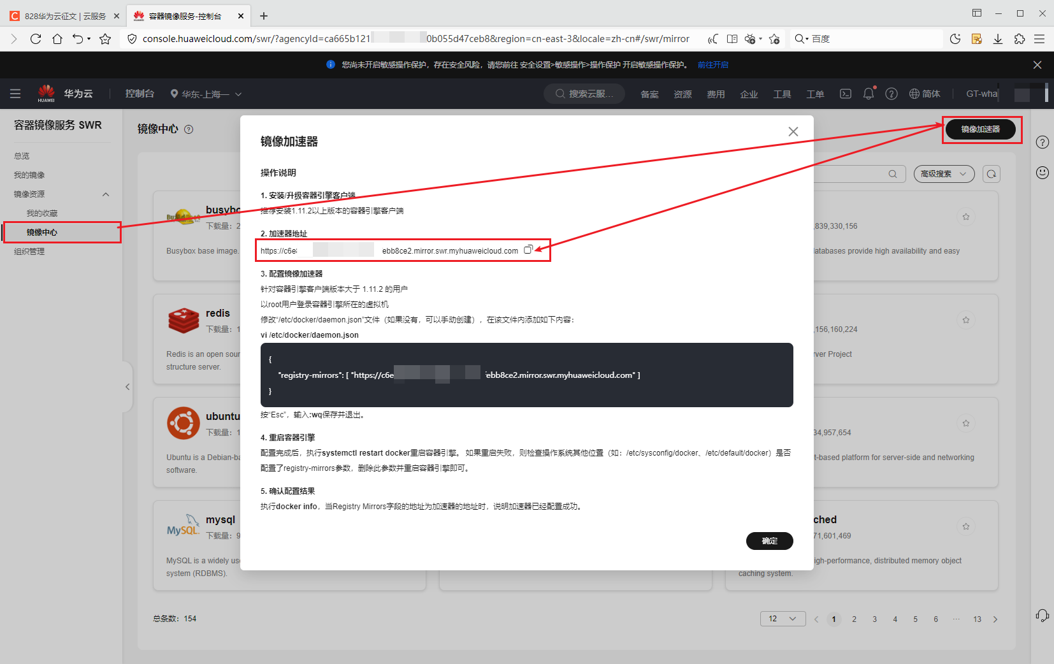Switch language via the 简体 globe icon
1054x664 pixels.
point(925,94)
